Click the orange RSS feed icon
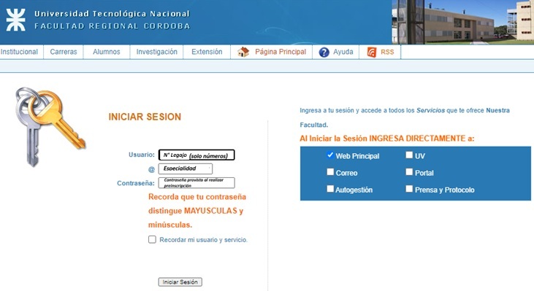This screenshot has width=534, height=291. coord(372,53)
